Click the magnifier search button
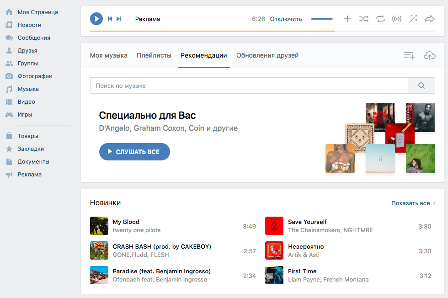Image resolution: width=448 pixels, height=298 pixels. click(421, 85)
